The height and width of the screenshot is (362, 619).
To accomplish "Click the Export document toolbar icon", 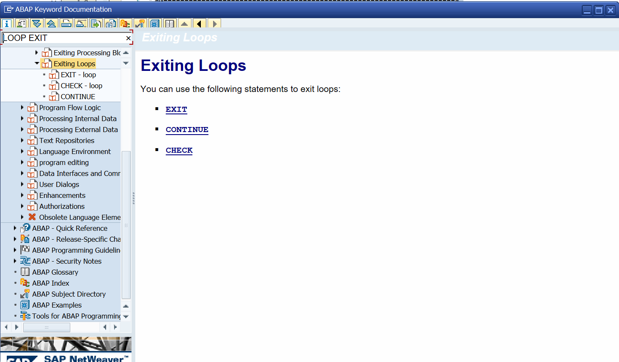I will 96,24.
